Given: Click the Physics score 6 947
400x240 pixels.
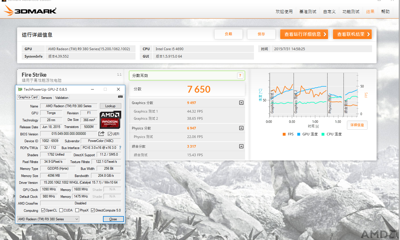Looking at the screenshot, I should (192, 128).
